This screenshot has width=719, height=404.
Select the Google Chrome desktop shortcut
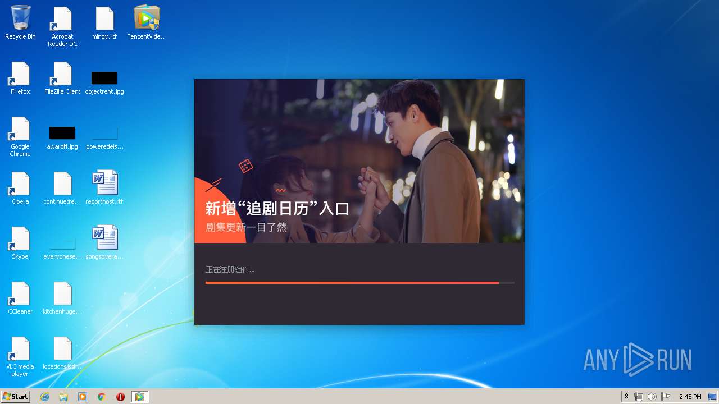tap(20, 137)
